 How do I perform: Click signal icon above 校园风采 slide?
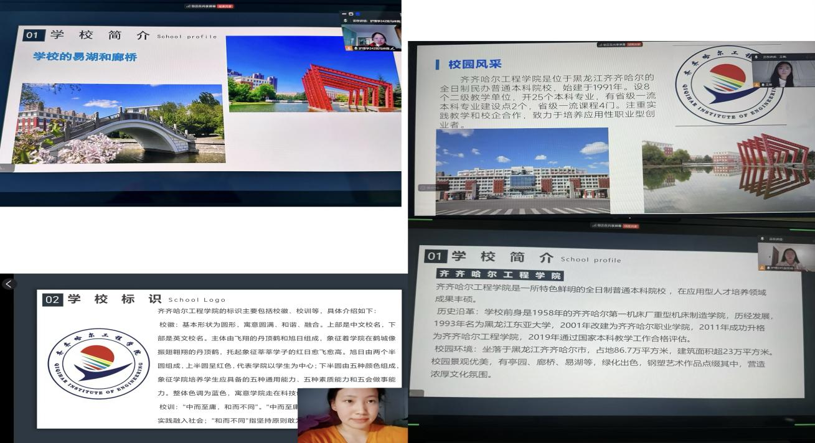600,44
